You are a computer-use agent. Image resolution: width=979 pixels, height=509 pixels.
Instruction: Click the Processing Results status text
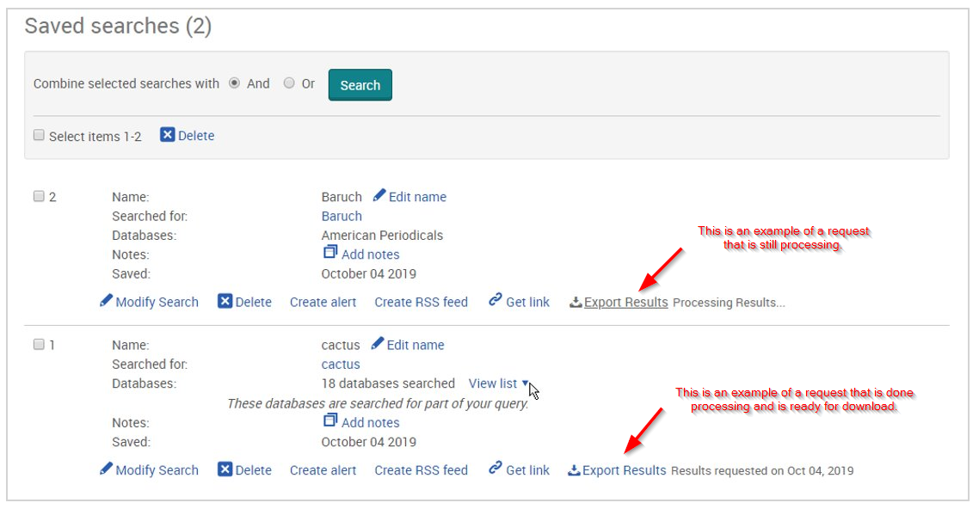point(727,302)
